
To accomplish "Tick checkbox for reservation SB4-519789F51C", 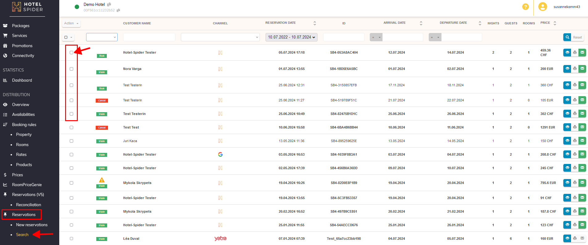I will tap(71, 100).
